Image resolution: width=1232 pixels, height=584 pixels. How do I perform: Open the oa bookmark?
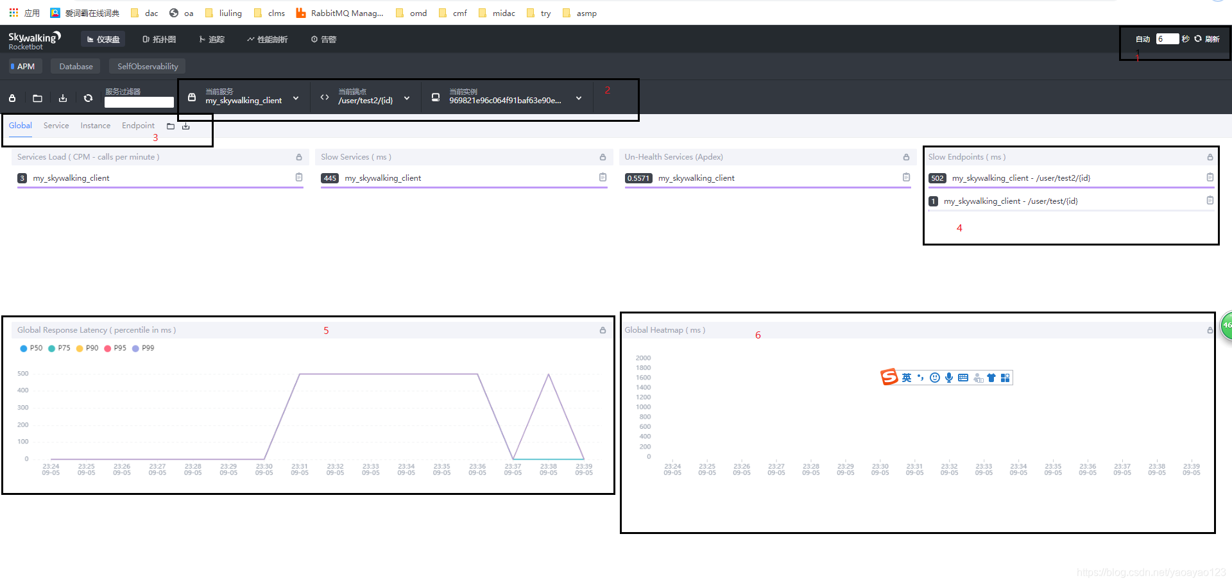(x=182, y=13)
